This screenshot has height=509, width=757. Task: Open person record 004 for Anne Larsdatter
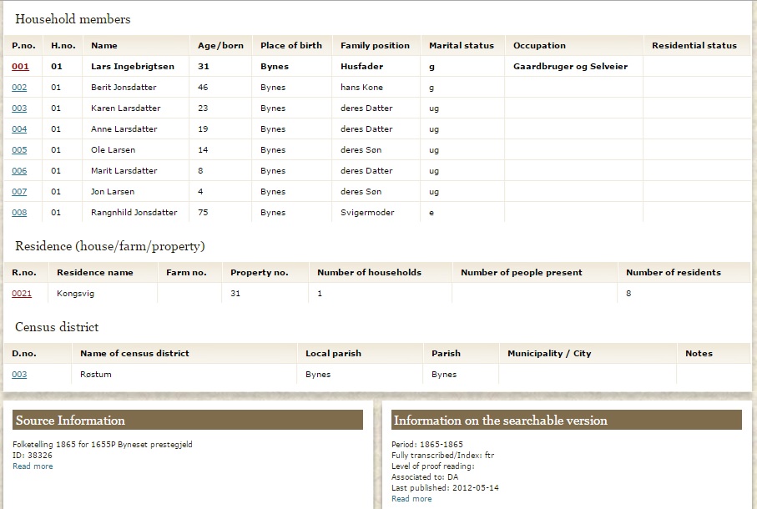(x=19, y=129)
